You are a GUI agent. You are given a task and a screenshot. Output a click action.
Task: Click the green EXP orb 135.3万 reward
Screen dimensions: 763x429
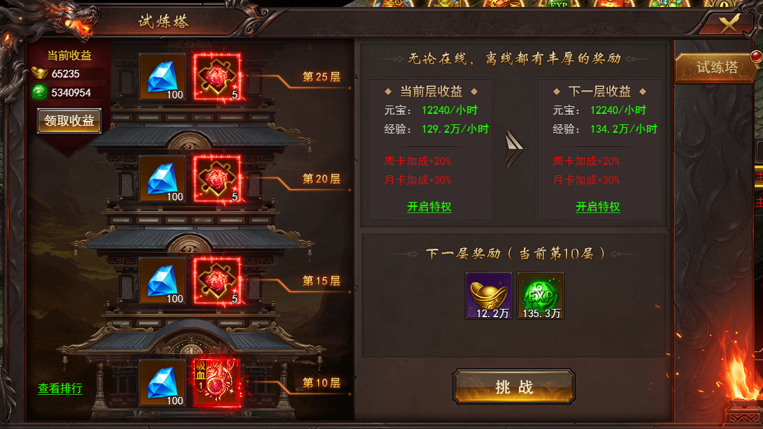(x=541, y=296)
